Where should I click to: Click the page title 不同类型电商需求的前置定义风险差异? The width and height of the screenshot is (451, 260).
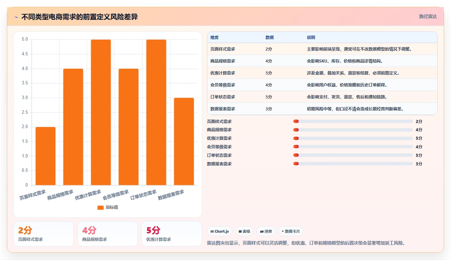[x=79, y=17]
